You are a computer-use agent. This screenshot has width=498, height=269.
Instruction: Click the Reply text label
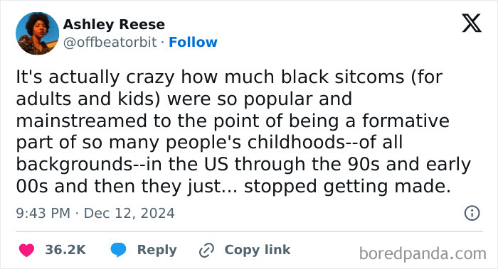click(157, 250)
